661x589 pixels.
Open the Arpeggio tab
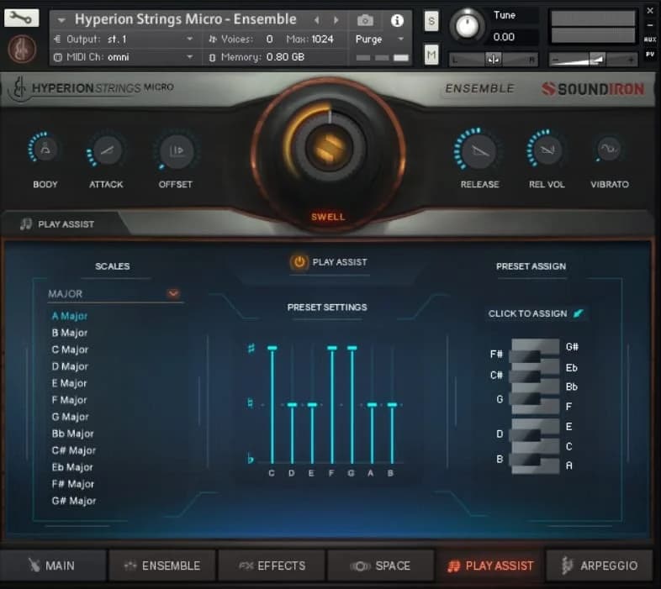coord(600,565)
